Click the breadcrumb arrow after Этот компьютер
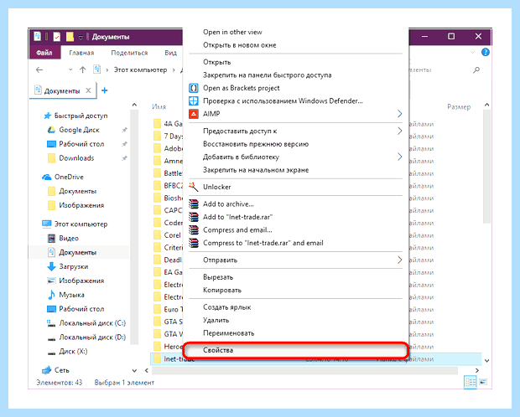Viewport: 520px width, 417px height. tap(174, 70)
